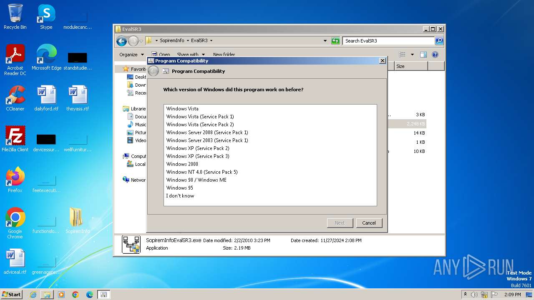The width and height of the screenshot is (534, 300).
Task: Select CCleaner desktop icon
Action: 15,98
